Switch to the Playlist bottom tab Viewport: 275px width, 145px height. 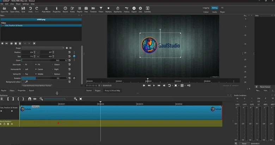tap(4, 90)
